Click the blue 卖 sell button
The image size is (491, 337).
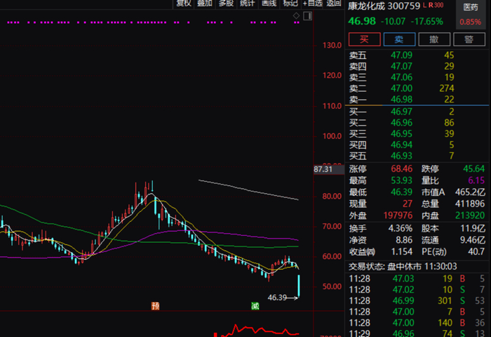coord(399,39)
